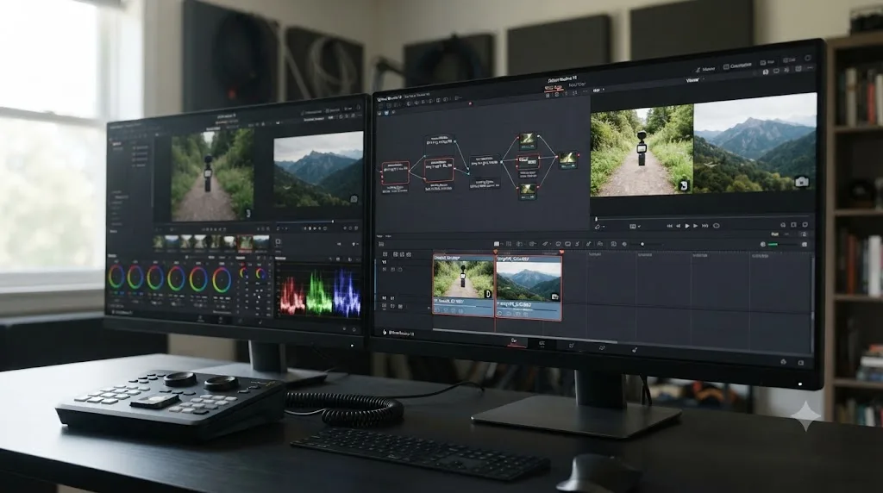Click badge icon on right monitor forest preview
Viewport: 883px width, 493px height.
click(x=684, y=185)
